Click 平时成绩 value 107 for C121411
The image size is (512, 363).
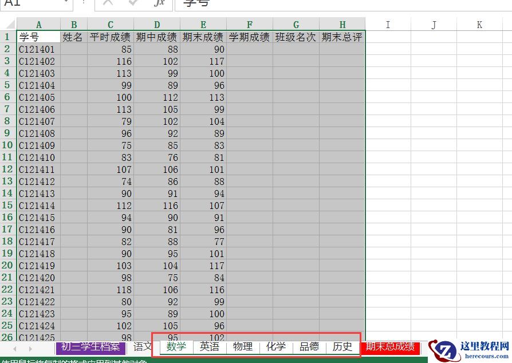click(x=111, y=169)
